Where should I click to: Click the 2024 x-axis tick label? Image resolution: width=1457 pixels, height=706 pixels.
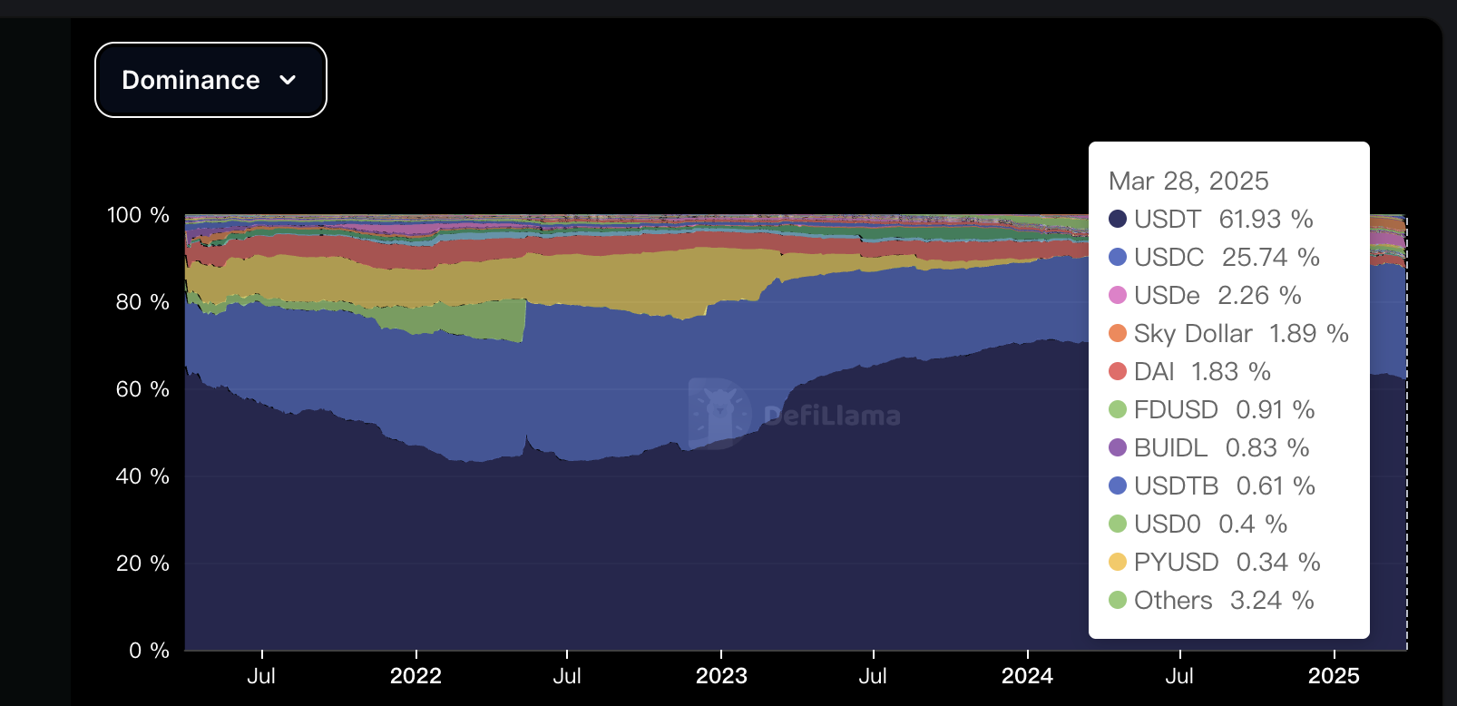pyautogui.click(x=1027, y=676)
